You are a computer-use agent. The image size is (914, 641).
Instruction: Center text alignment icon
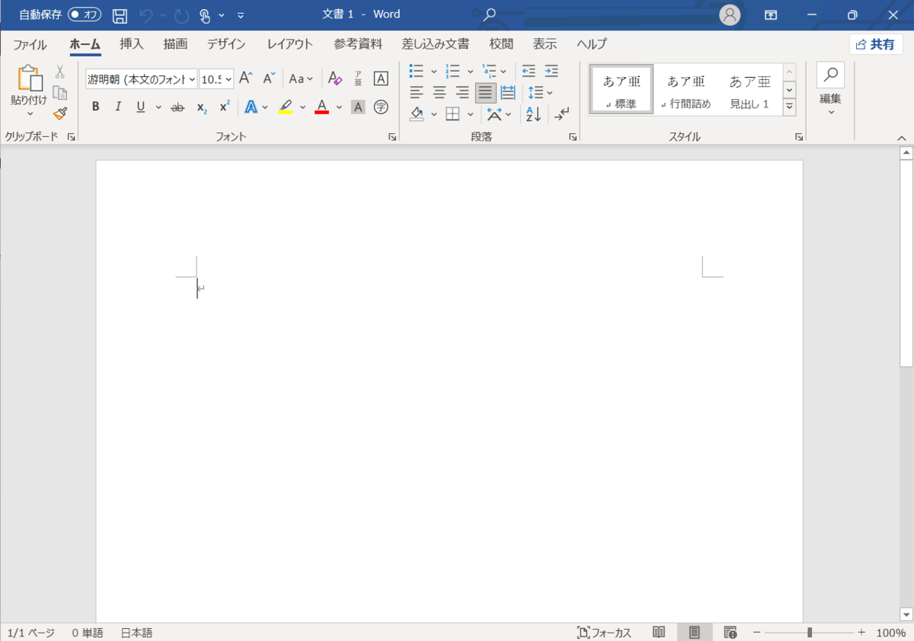point(439,93)
